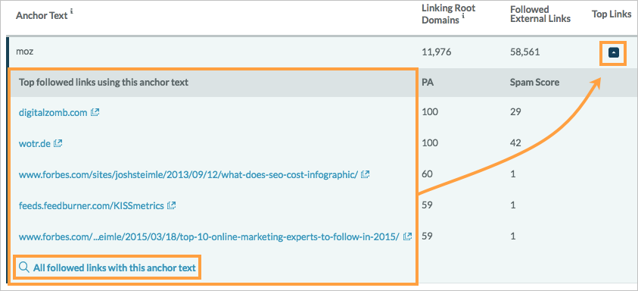The height and width of the screenshot is (291, 638).
Task: Click the PA value 100 for digitalzomb.com
Action: [x=430, y=111]
